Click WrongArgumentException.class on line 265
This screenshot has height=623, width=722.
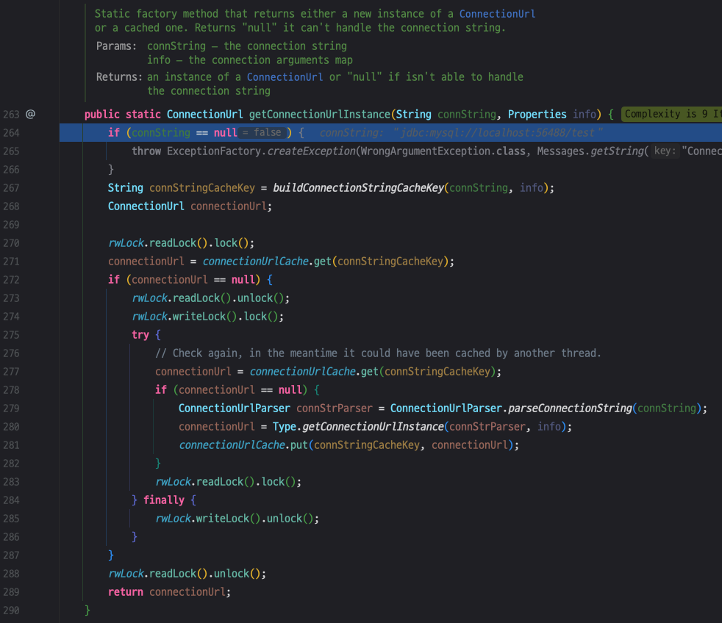443,151
